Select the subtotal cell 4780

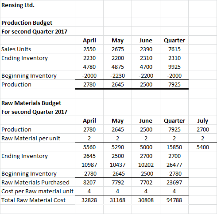tap(89, 67)
